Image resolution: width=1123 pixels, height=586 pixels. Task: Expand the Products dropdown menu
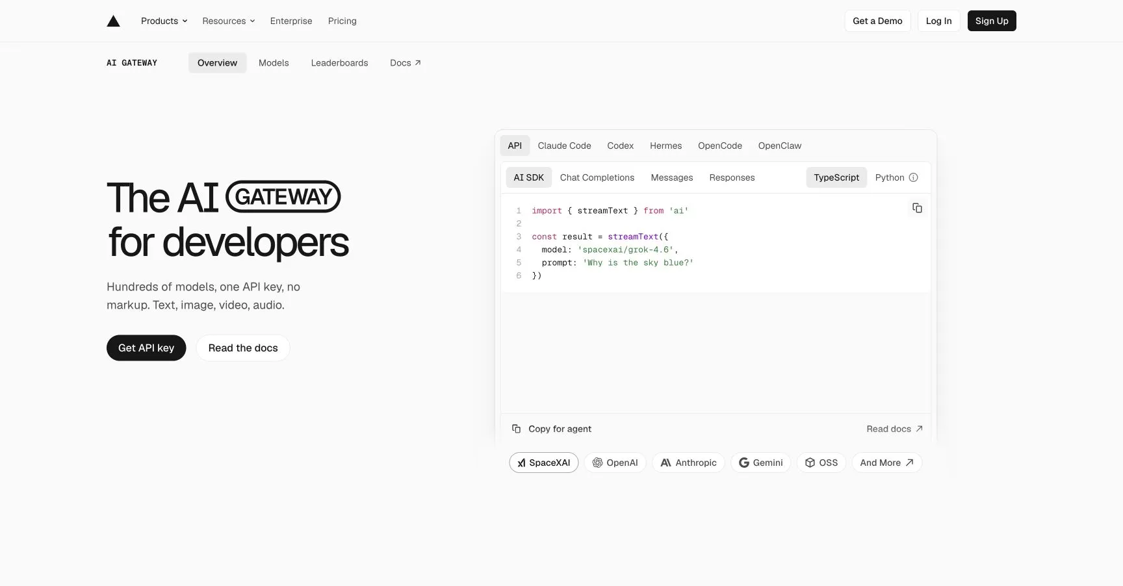164,21
